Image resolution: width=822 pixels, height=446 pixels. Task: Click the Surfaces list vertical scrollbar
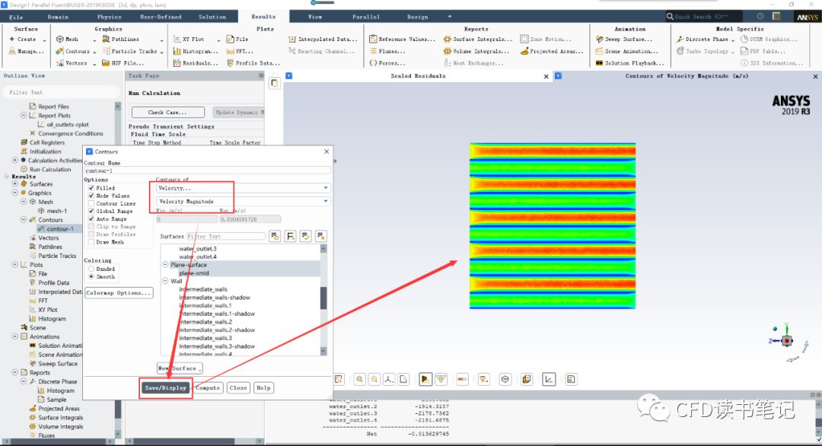coord(323,300)
